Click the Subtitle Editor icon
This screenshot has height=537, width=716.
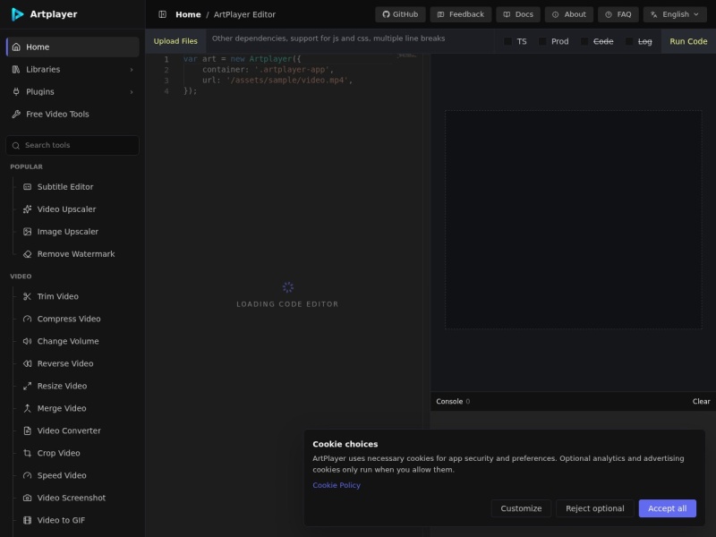coord(28,187)
